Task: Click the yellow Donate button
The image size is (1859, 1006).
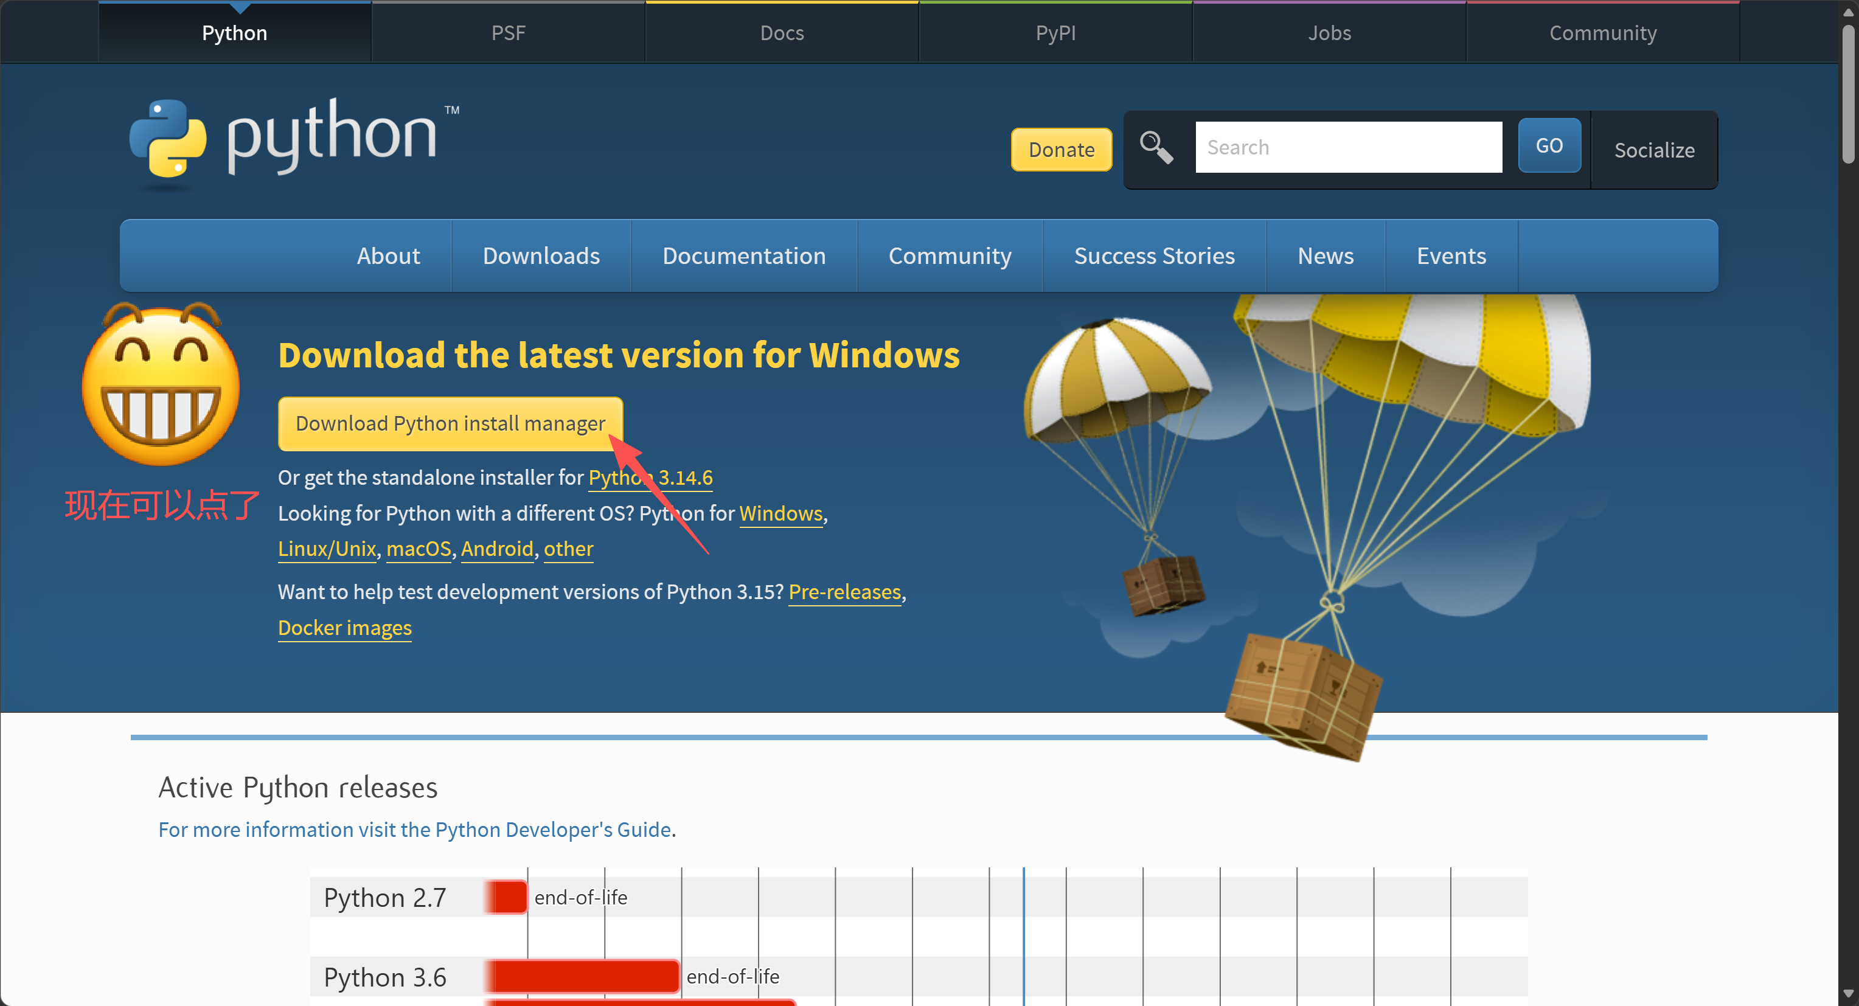Action: (1061, 150)
